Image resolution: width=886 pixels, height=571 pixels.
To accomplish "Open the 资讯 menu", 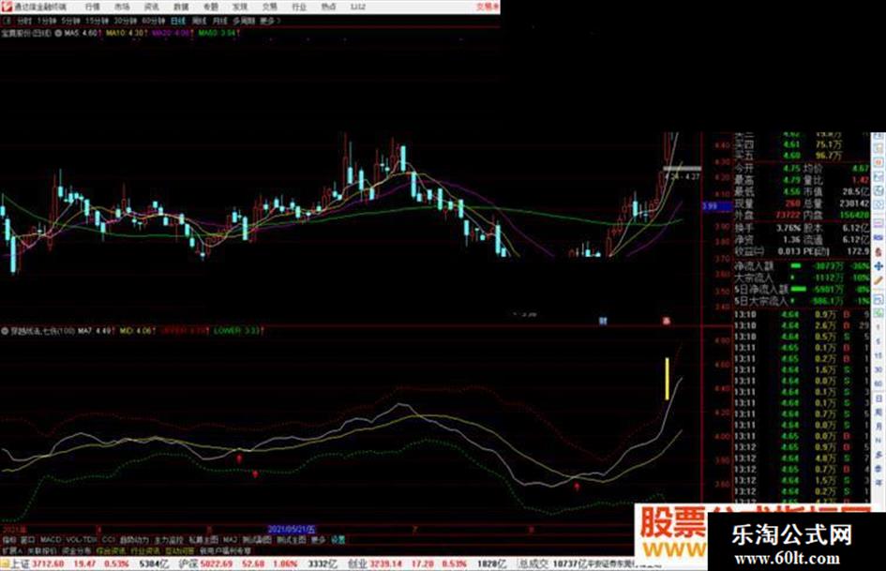I will 152,7.
